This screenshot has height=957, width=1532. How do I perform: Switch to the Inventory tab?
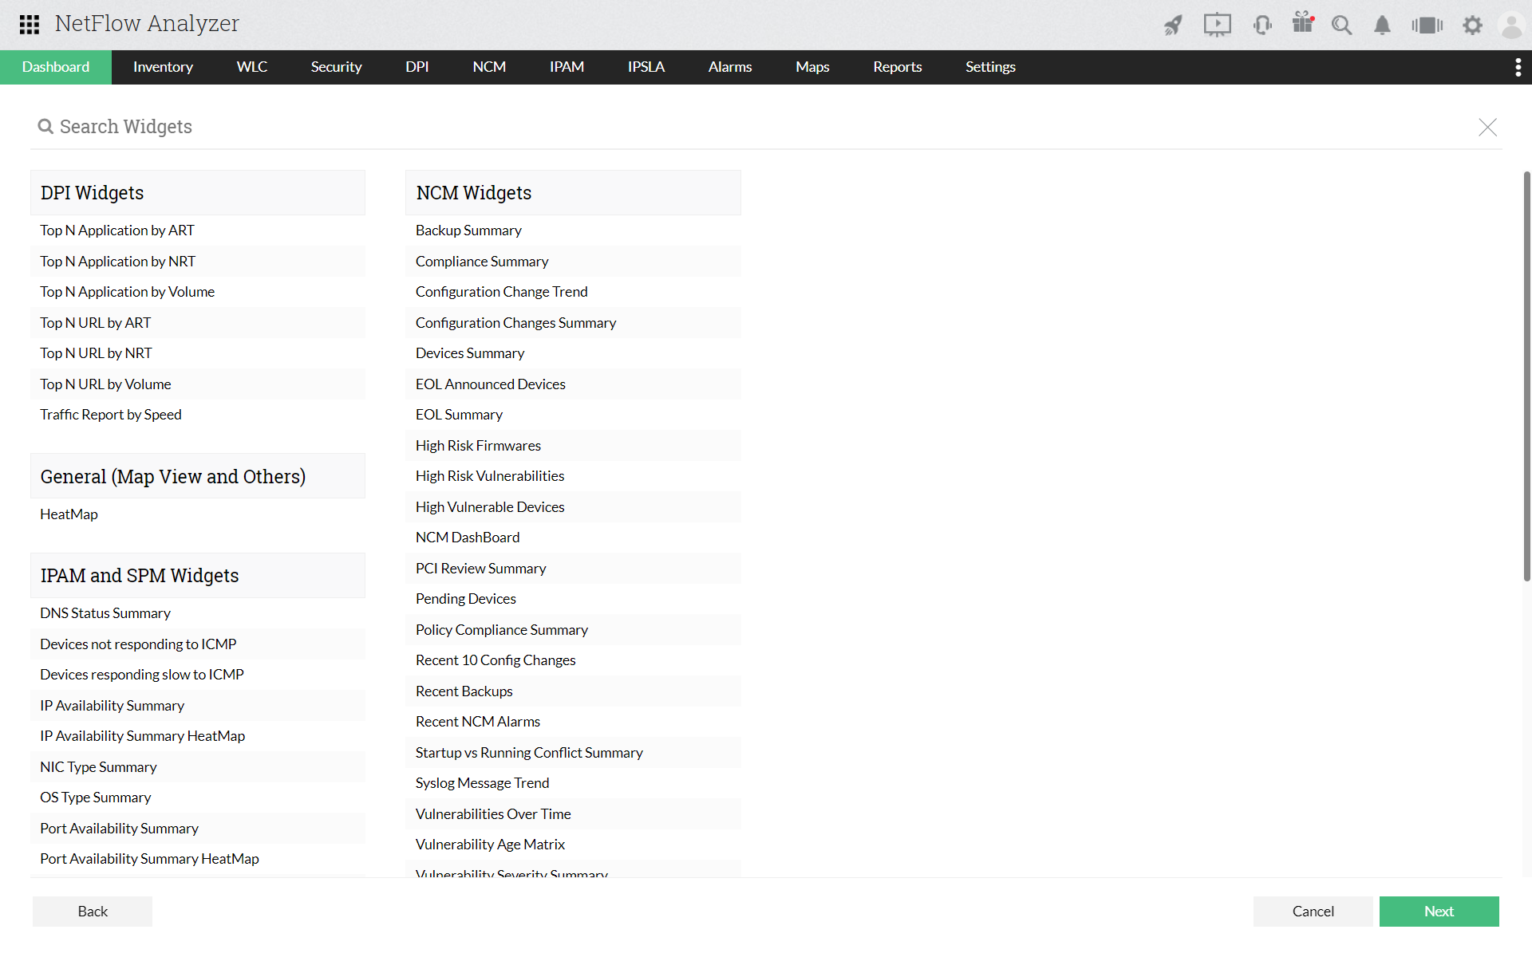point(163,68)
